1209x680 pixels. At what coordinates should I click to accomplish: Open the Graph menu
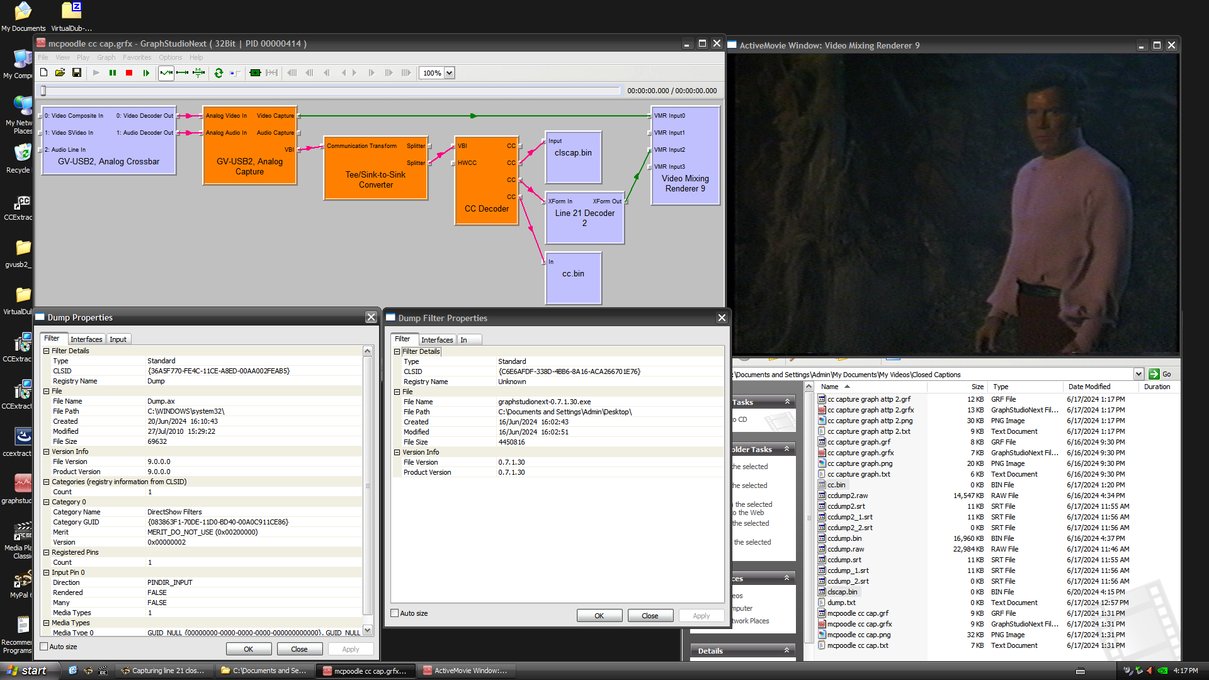point(106,57)
